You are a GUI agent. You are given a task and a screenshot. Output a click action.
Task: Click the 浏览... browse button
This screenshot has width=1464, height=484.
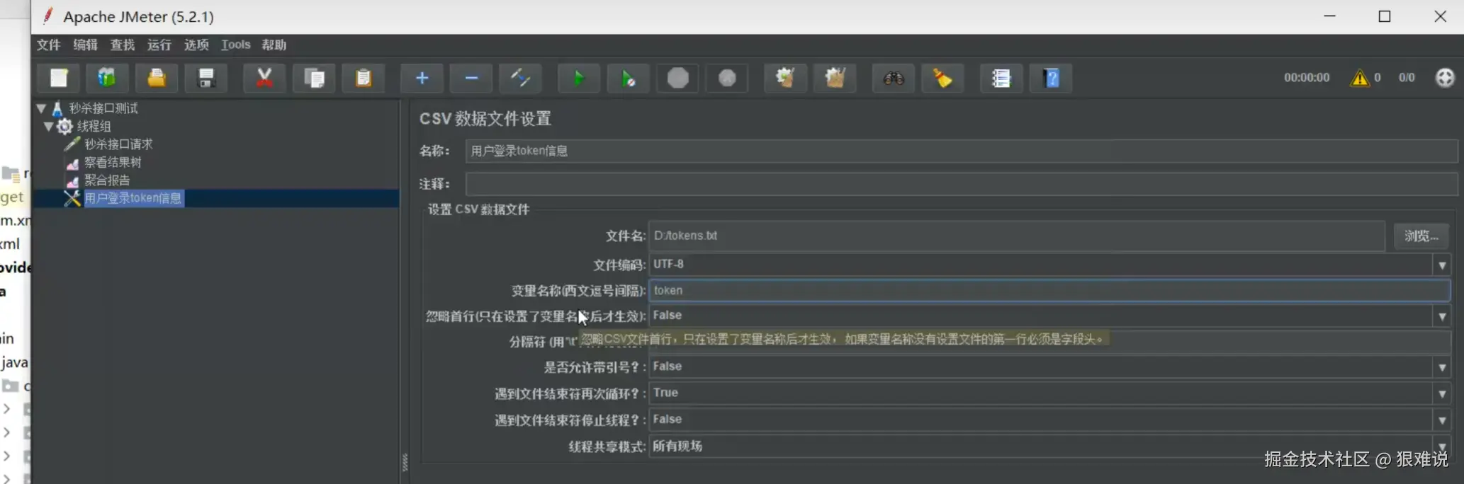(1421, 236)
